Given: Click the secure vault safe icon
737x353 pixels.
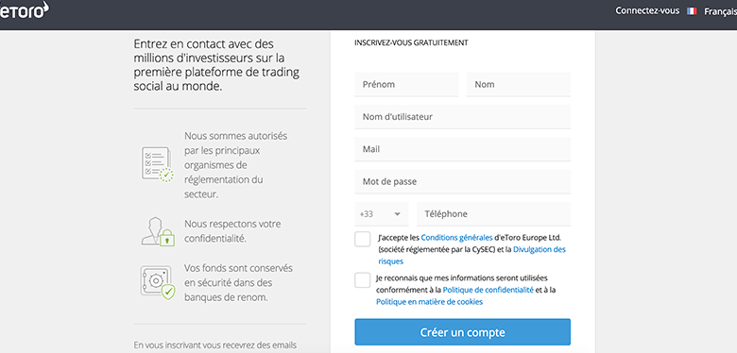Looking at the screenshot, I should tap(158, 282).
